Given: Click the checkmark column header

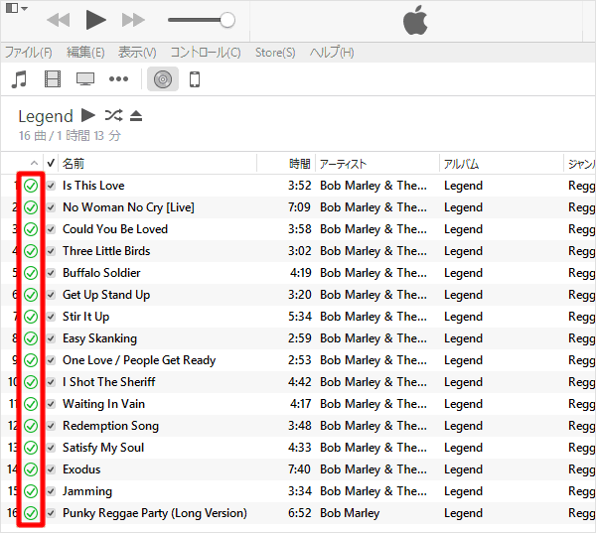Looking at the screenshot, I should [51, 164].
